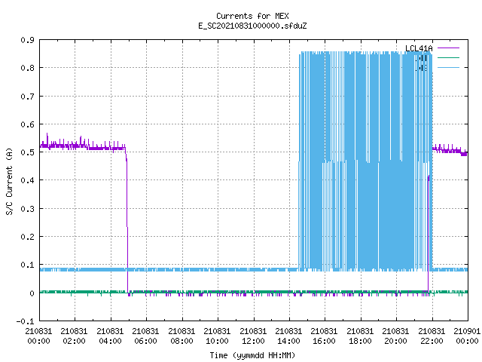Click the 0.5 y-axis tick label

point(28,152)
